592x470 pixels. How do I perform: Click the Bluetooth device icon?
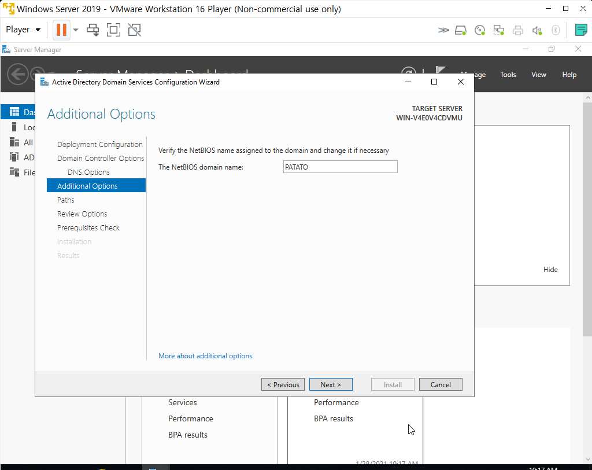tap(556, 30)
